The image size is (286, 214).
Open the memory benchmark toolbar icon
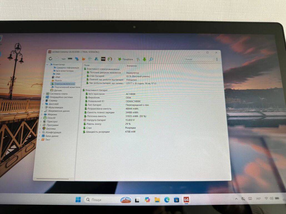(70, 59)
